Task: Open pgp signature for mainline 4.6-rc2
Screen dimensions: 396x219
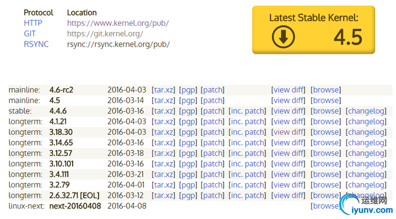Action: pos(188,90)
